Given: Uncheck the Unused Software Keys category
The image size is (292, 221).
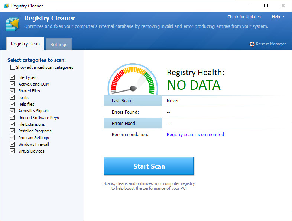Looking at the screenshot, I should coord(13,118).
